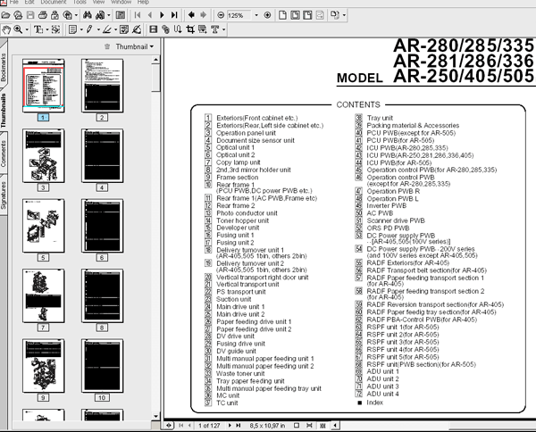Click the trash icon in Thumbnails panel

pyautogui.click(x=107, y=46)
